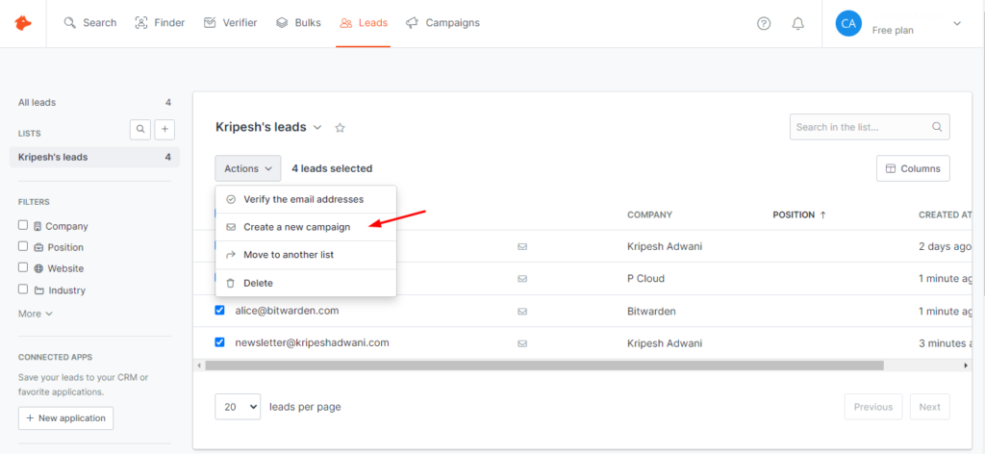Viewport: 985px width, 454px height.
Task: Focus the Search in the list field
Action: tap(861, 127)
